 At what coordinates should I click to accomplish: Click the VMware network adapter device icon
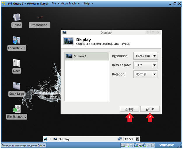tap(136, 146)
